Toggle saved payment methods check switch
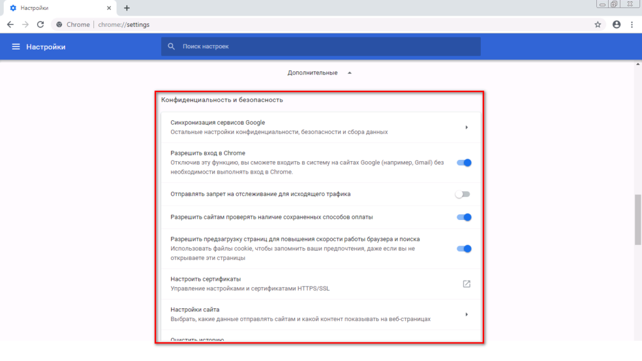 (x=464, y=217)
